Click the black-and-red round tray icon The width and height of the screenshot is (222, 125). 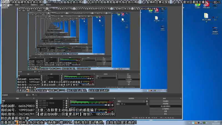[x=198, y=123]
